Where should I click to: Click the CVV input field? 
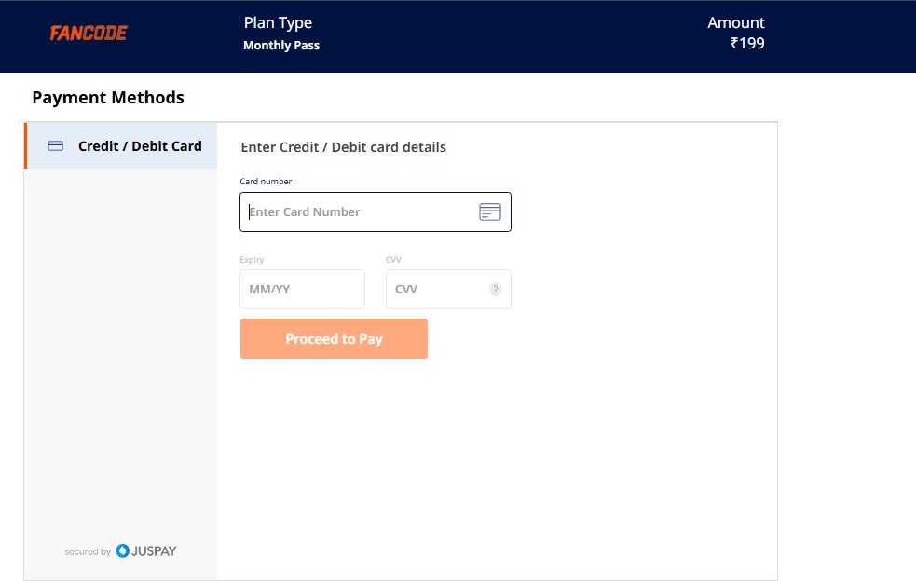448,289
